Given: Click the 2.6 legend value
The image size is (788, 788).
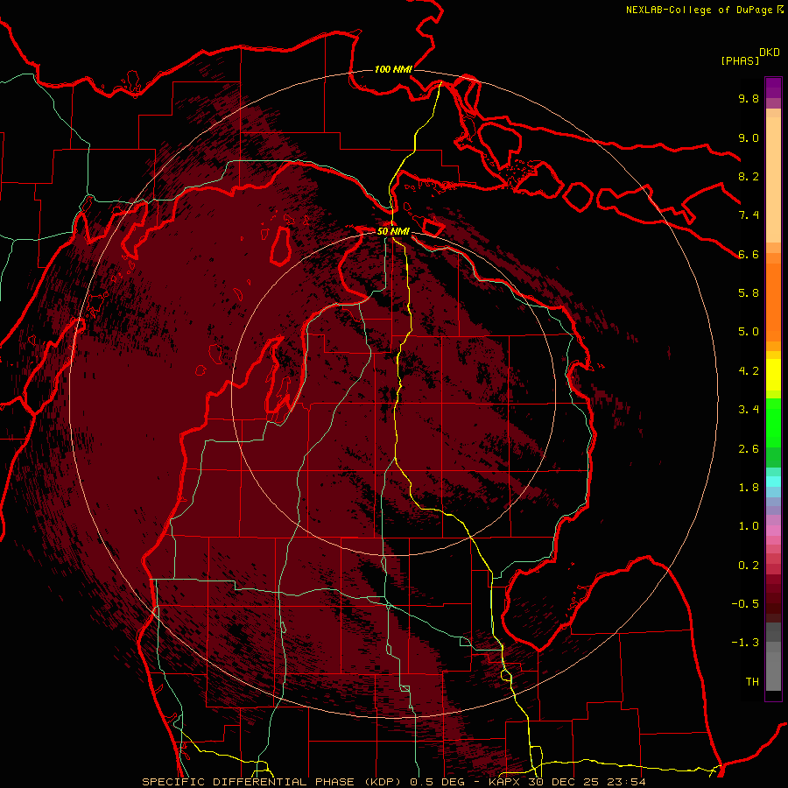Looking at the screenshot, I should [x=749, y=449].
